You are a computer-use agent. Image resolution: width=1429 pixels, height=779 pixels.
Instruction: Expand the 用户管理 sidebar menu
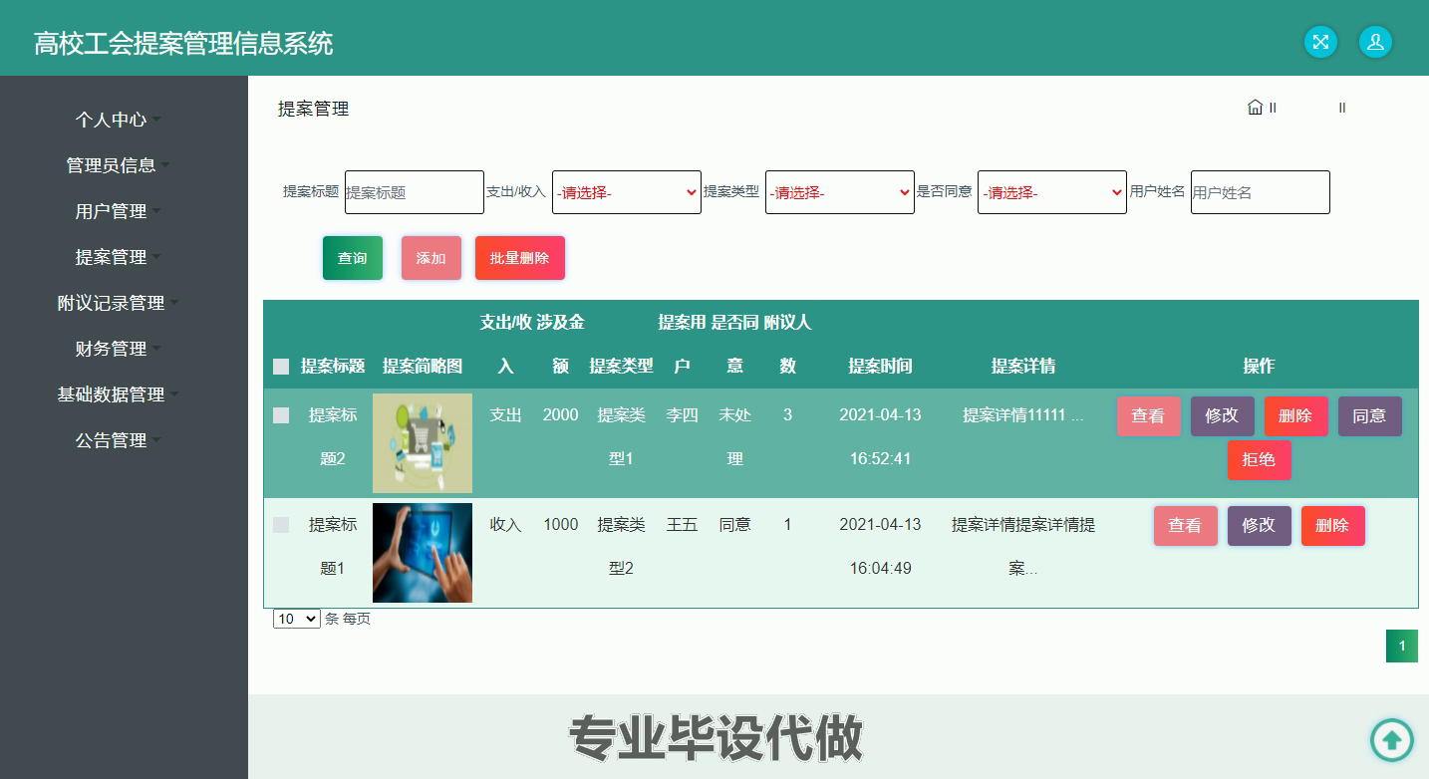tap(118, 211)
